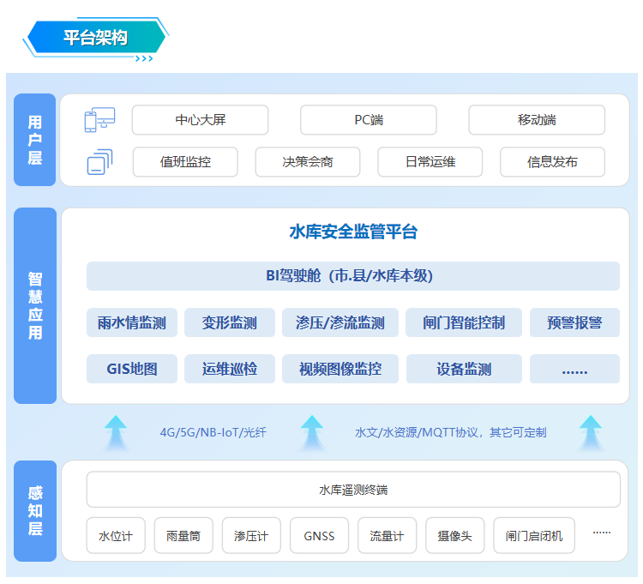Click the PC端 button
The image size is (643, 584).
coord(369,120)
